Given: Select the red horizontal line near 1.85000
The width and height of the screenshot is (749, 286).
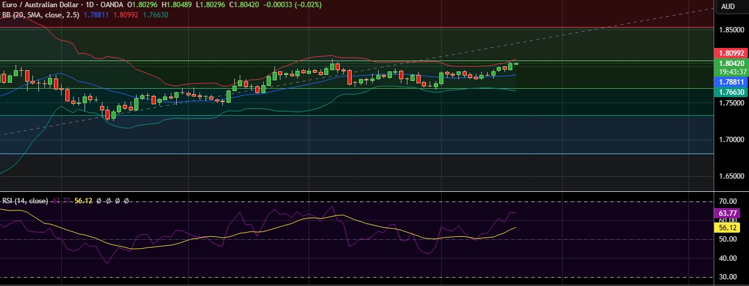Looking at the screenshot, I should tap(360, 27).
